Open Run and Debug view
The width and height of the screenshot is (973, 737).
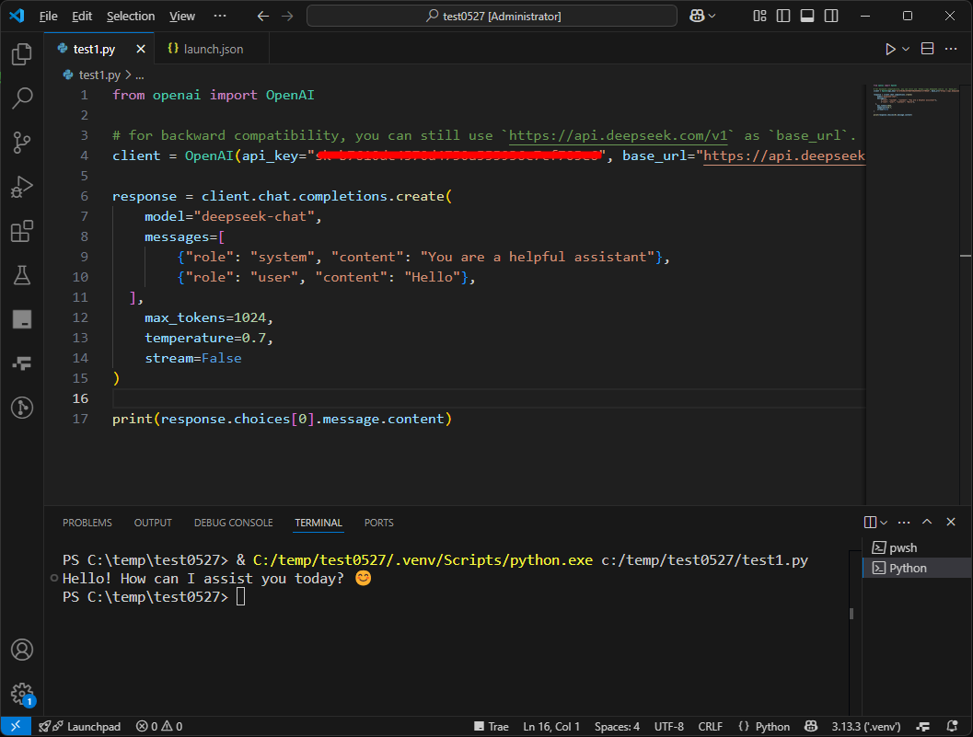pos(22,187)
